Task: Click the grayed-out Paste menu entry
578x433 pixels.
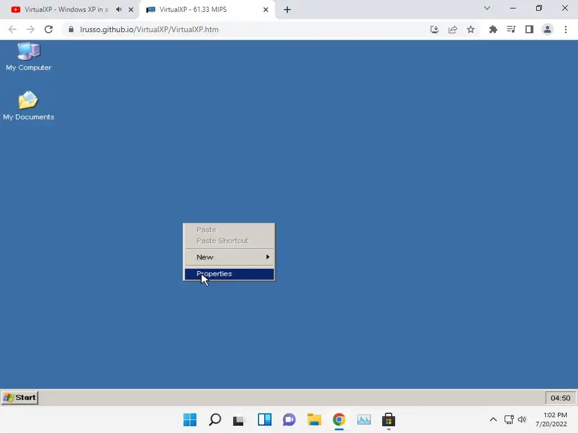Action: [229, 230]
